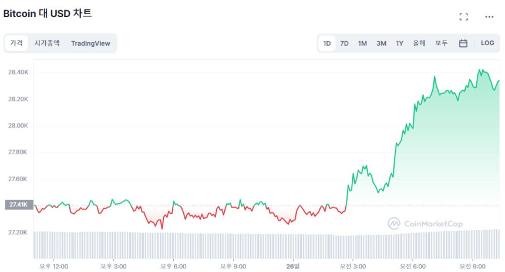
Task: Switch to the 가격 tab
Action: pyautogui.click(x=16, y=43)
